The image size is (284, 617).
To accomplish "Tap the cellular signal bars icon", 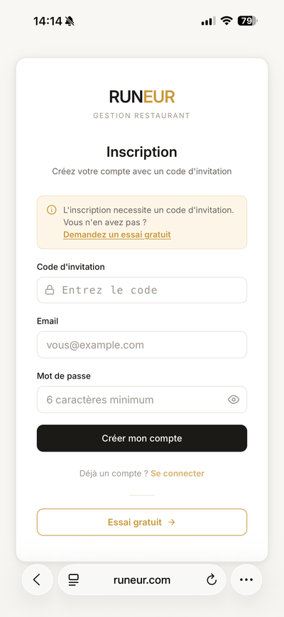I will point(208,21).
